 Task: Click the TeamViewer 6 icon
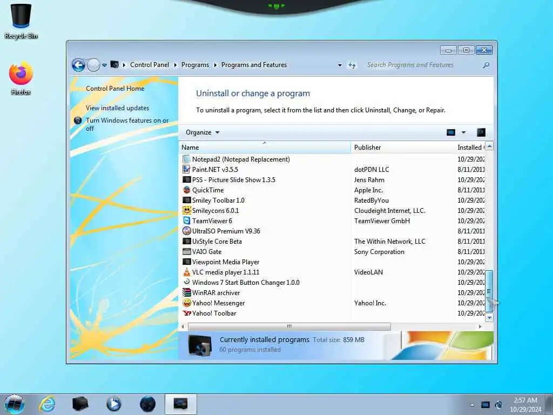coord(186,220)
